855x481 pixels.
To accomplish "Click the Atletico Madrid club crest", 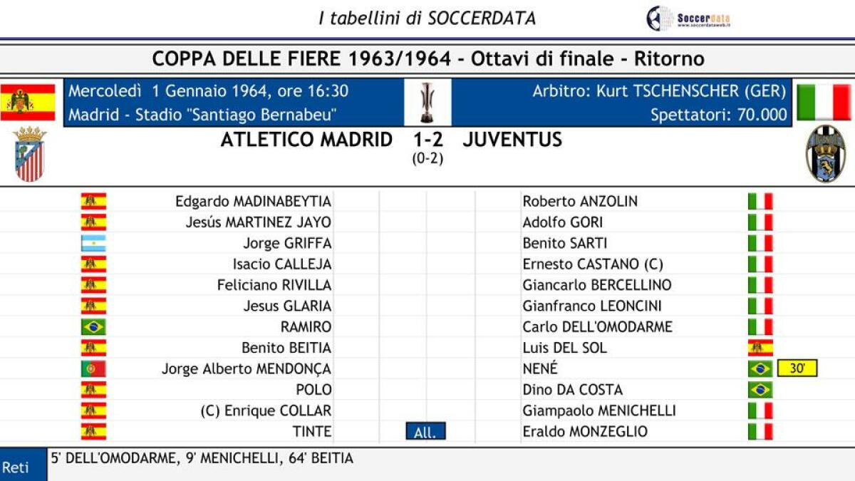I will [x=29, y=154].
